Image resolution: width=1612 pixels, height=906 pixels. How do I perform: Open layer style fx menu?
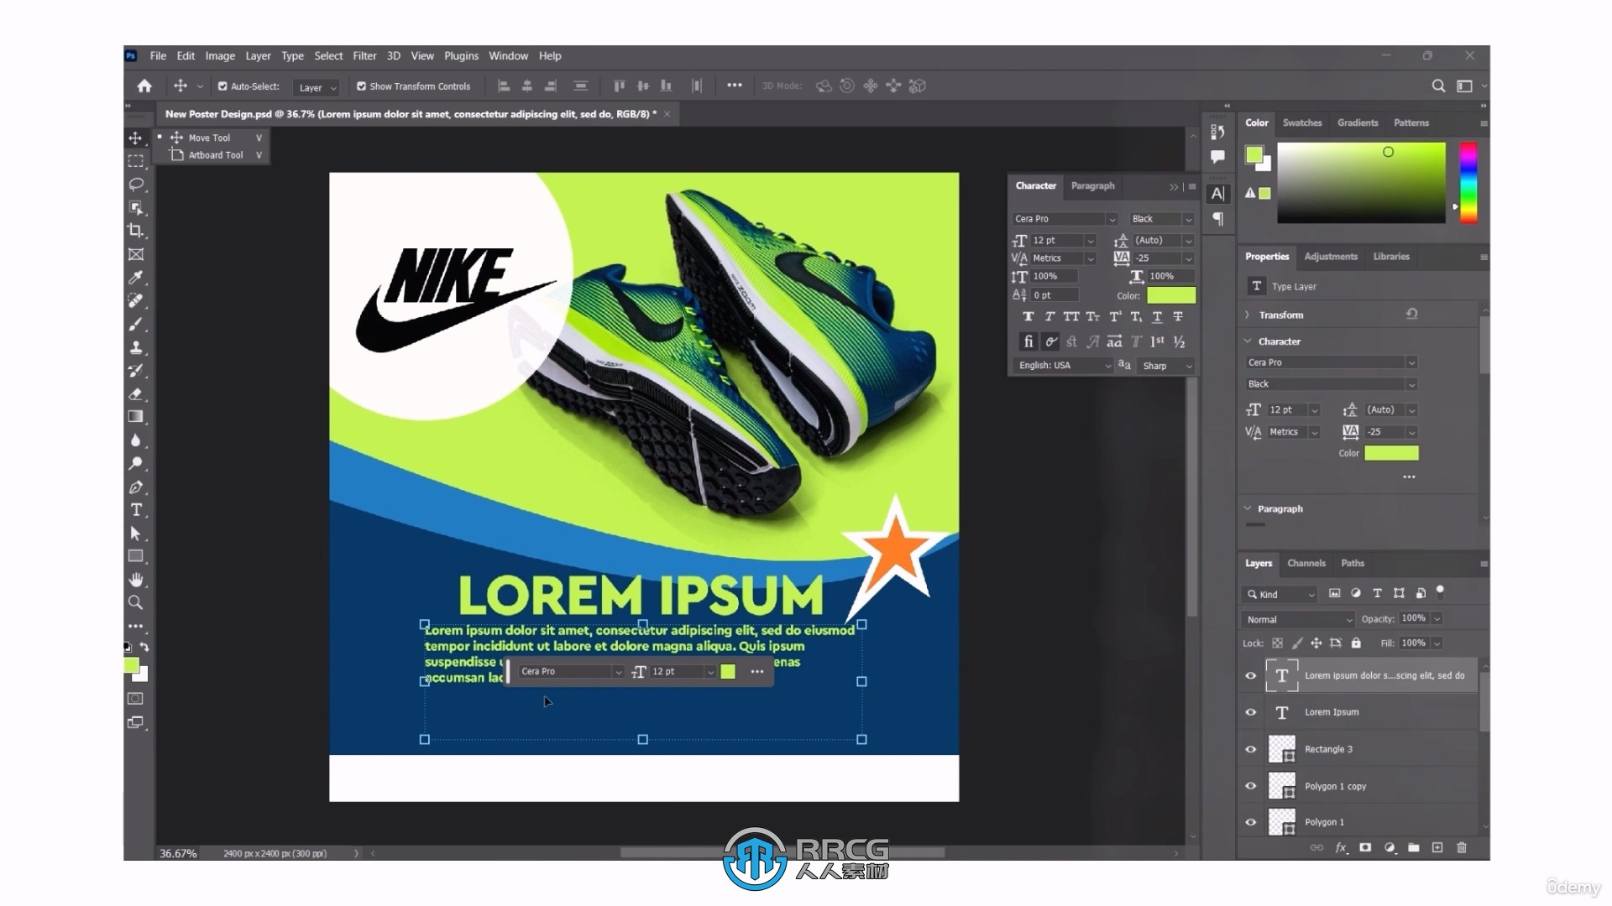[x=1341, y=848]
